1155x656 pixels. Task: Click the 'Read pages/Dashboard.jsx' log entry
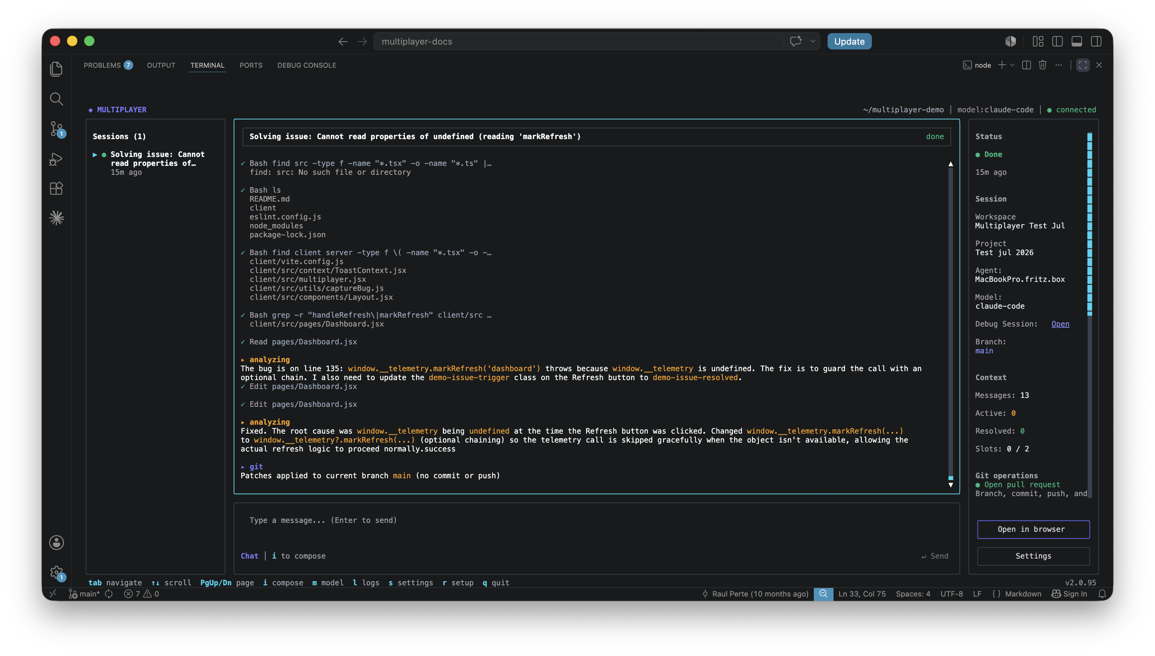(x=299, y=342)
